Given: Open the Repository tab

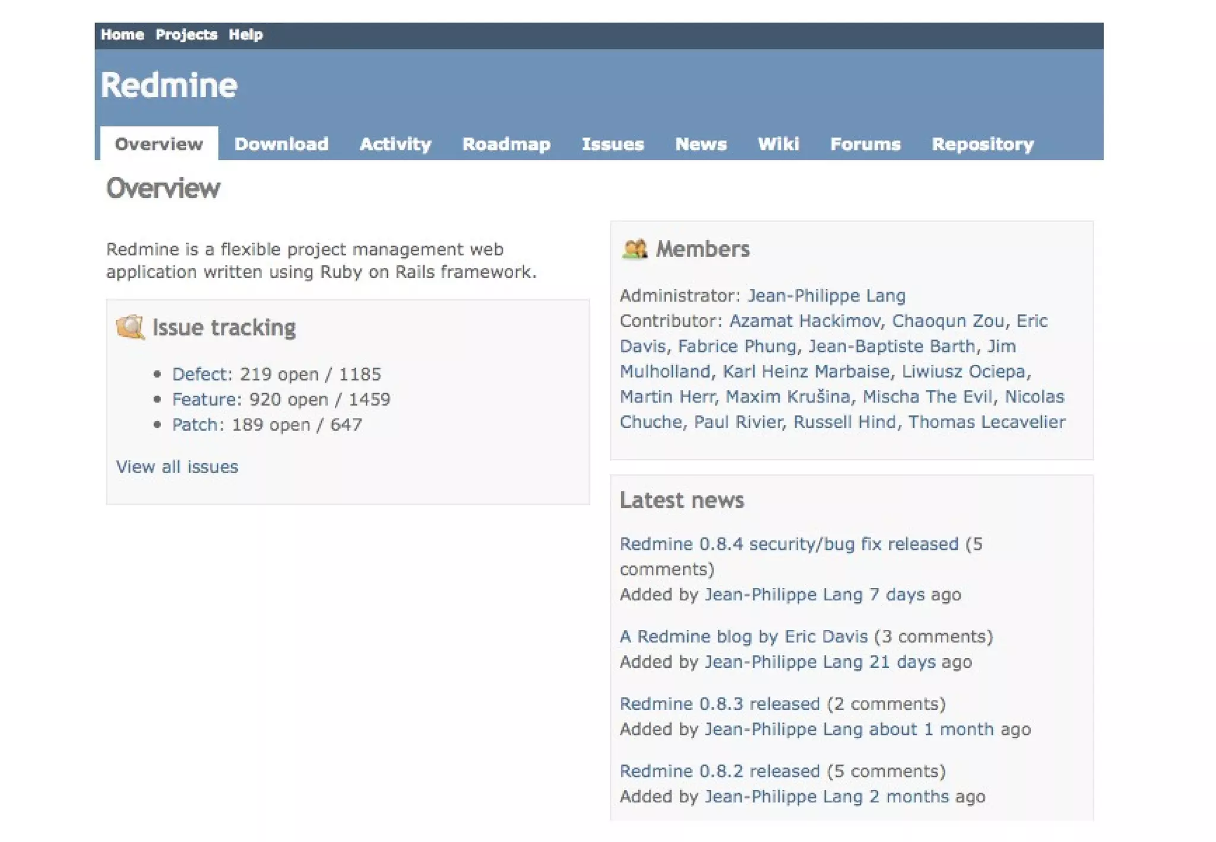Looking at the screenshot, I should pyautogui.click(x=982, y=144).
